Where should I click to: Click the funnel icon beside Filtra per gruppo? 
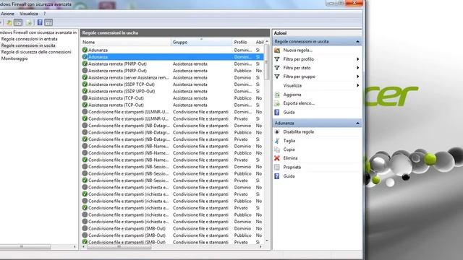tap(277, 77)
